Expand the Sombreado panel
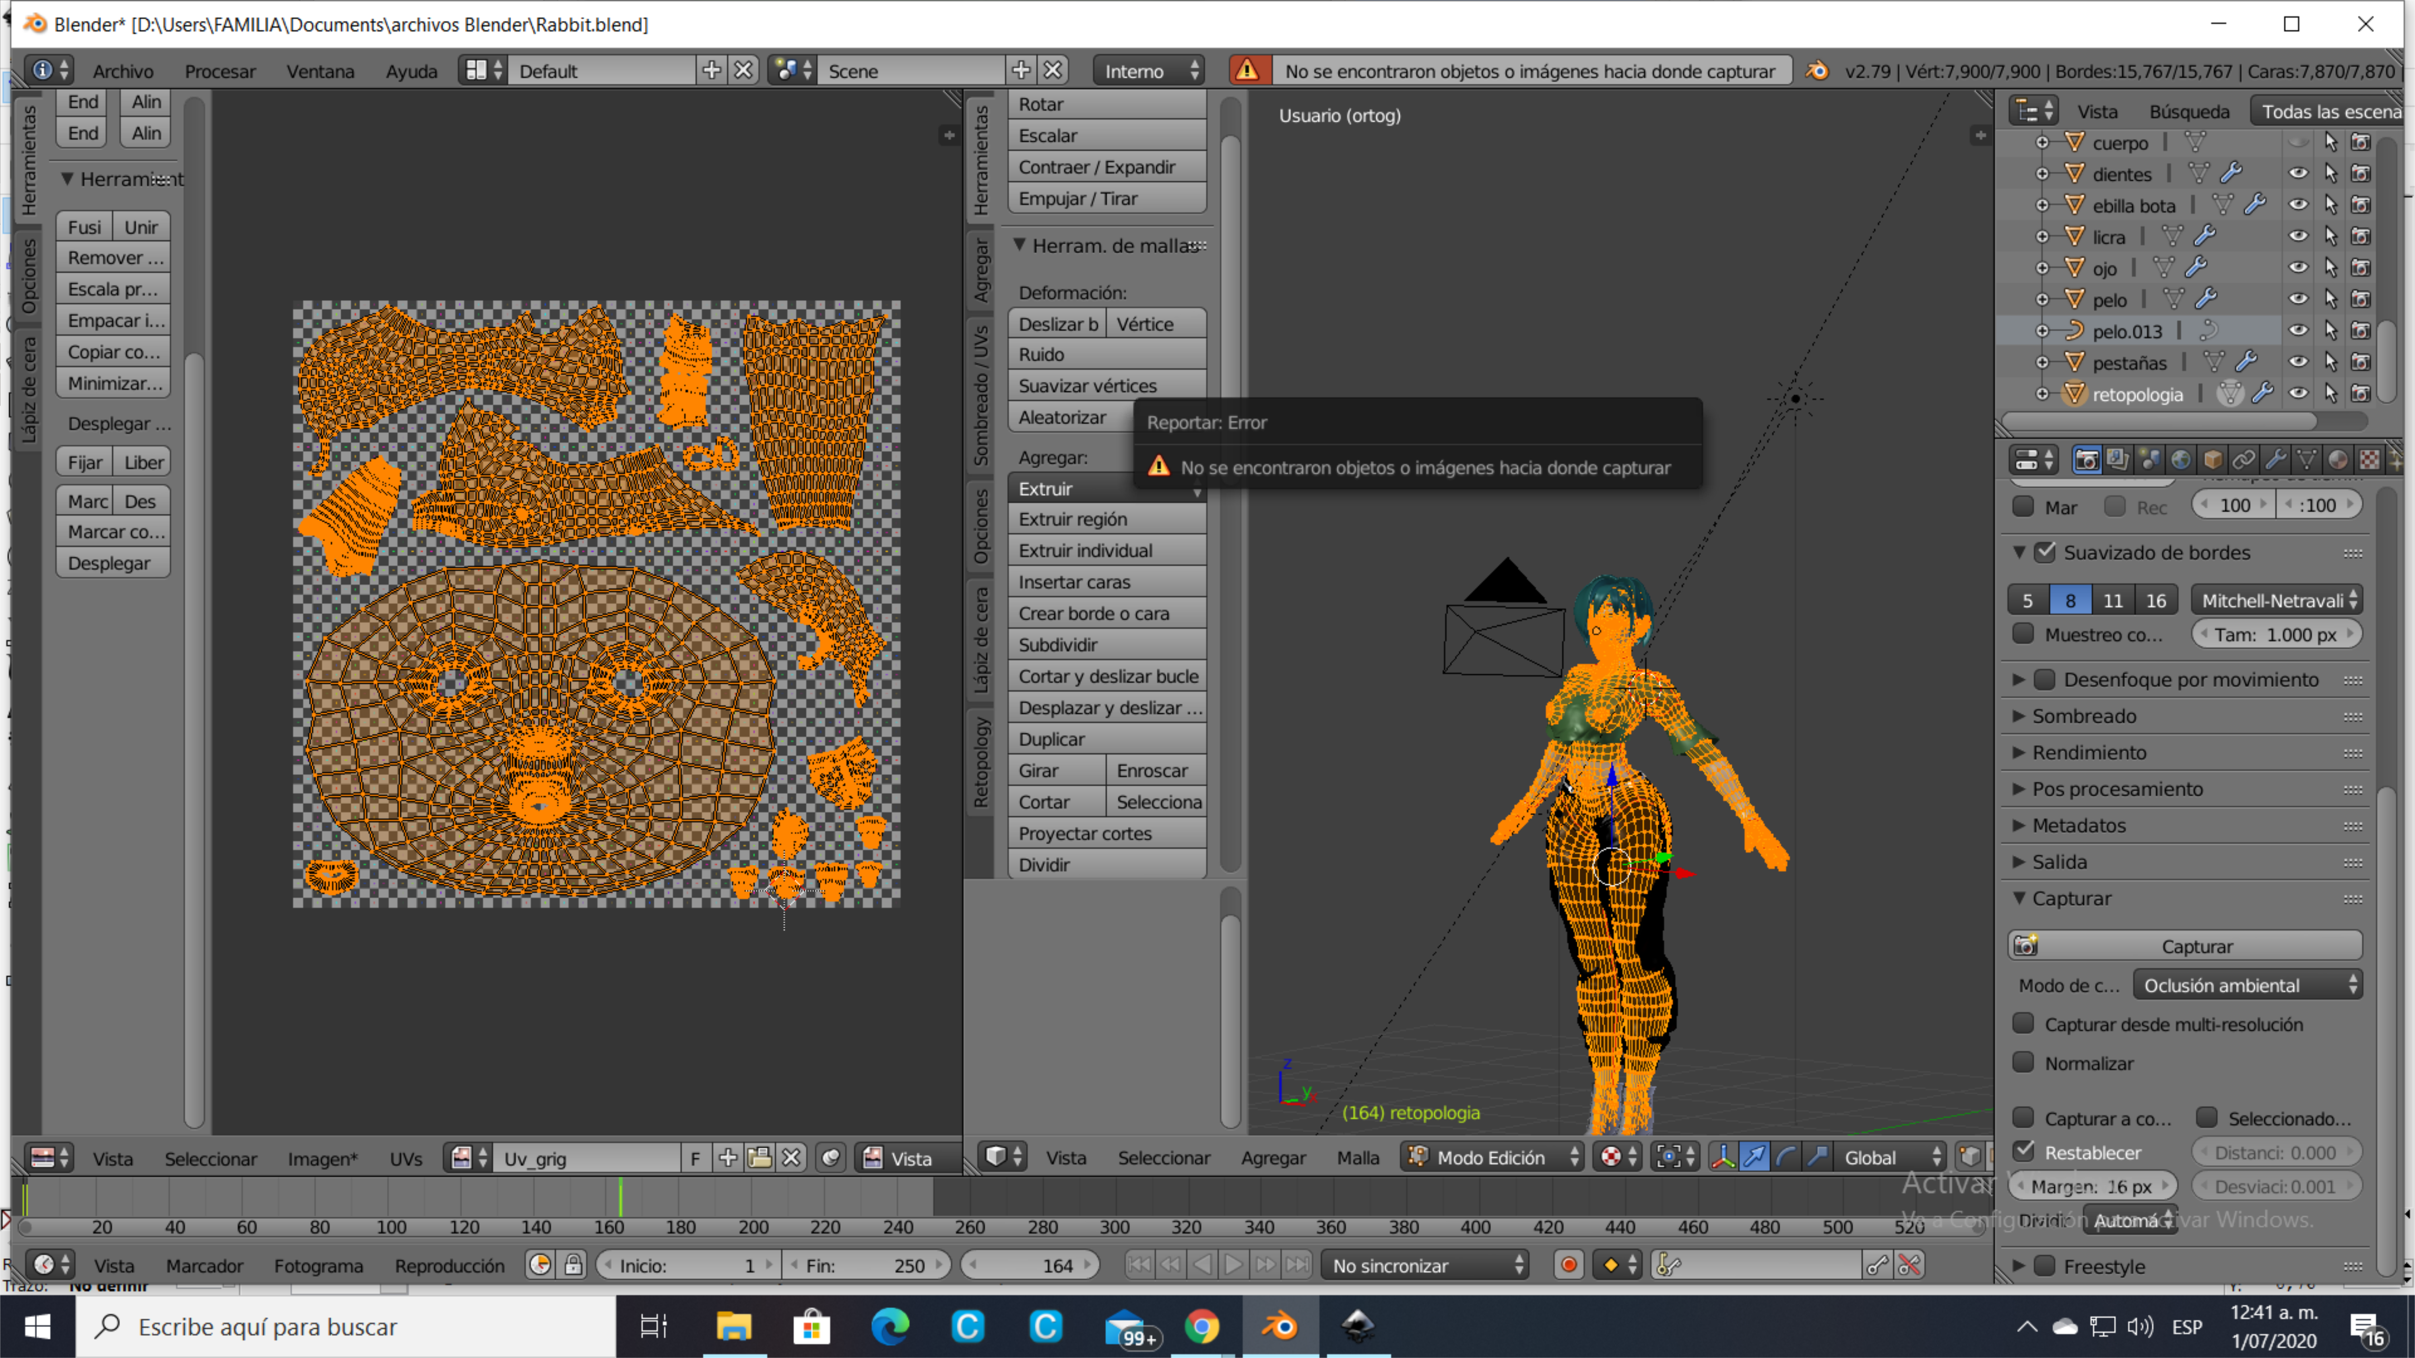Viewport: 2415px width, 1358px height. coord(2083,716)
